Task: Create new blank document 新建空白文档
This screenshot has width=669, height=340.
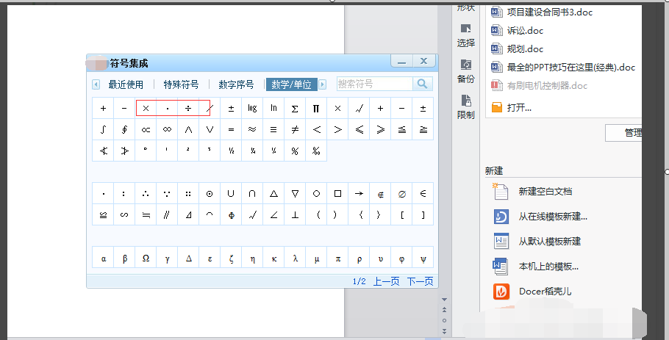Action: [532, 192]
